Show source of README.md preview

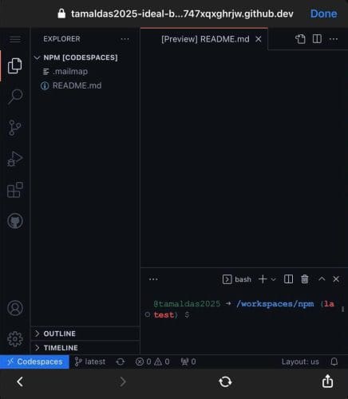click(x=300, y=39)
